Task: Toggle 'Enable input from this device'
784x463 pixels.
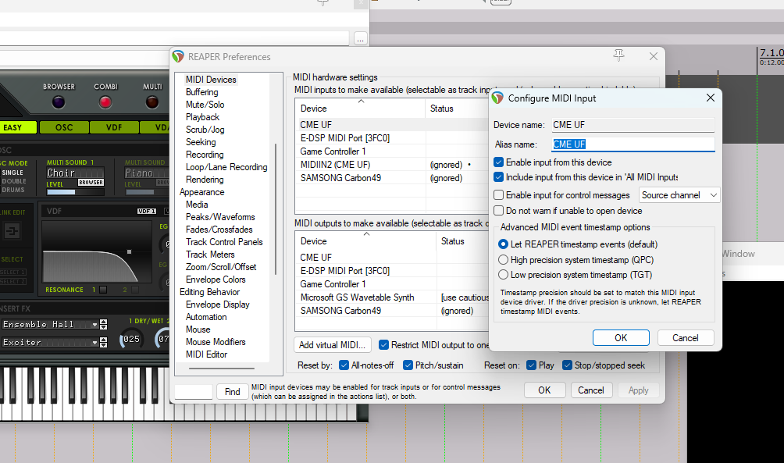Action: (x=498, y=162)
